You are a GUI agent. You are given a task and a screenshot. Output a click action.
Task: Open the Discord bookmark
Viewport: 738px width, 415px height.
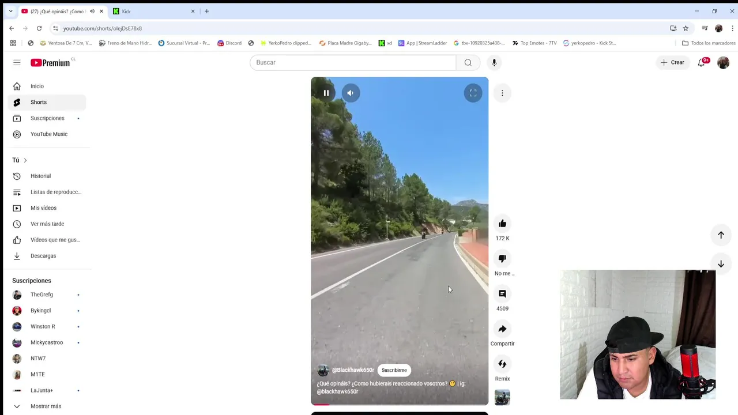click(x=229, y=43)
